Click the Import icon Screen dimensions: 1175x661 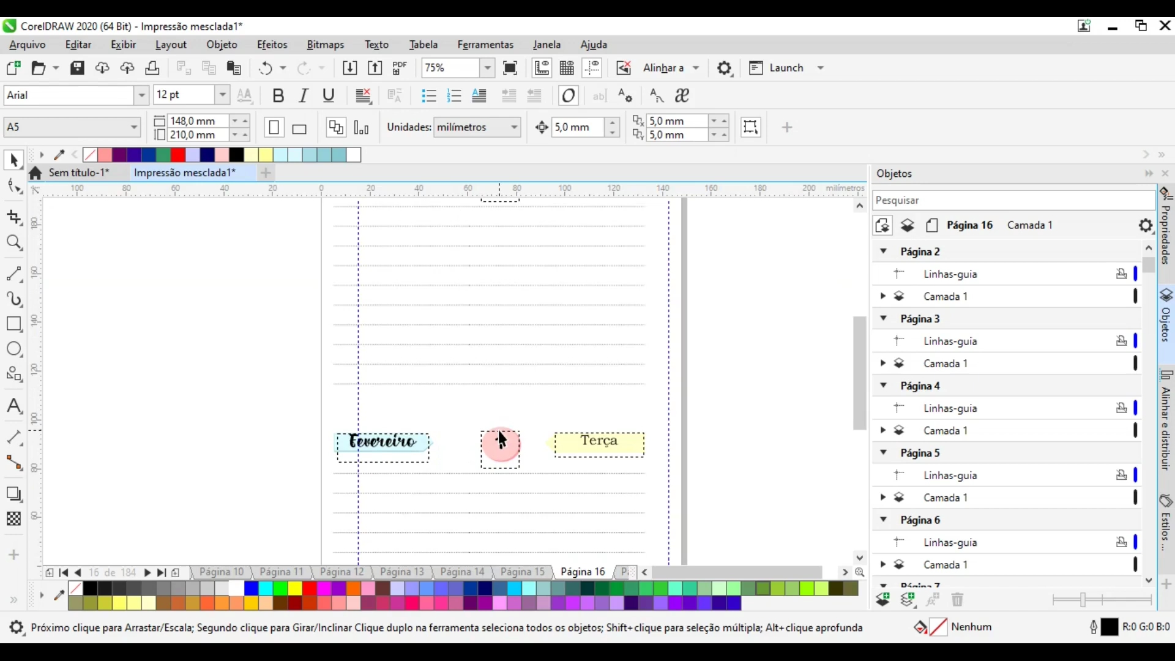[349, 68]
